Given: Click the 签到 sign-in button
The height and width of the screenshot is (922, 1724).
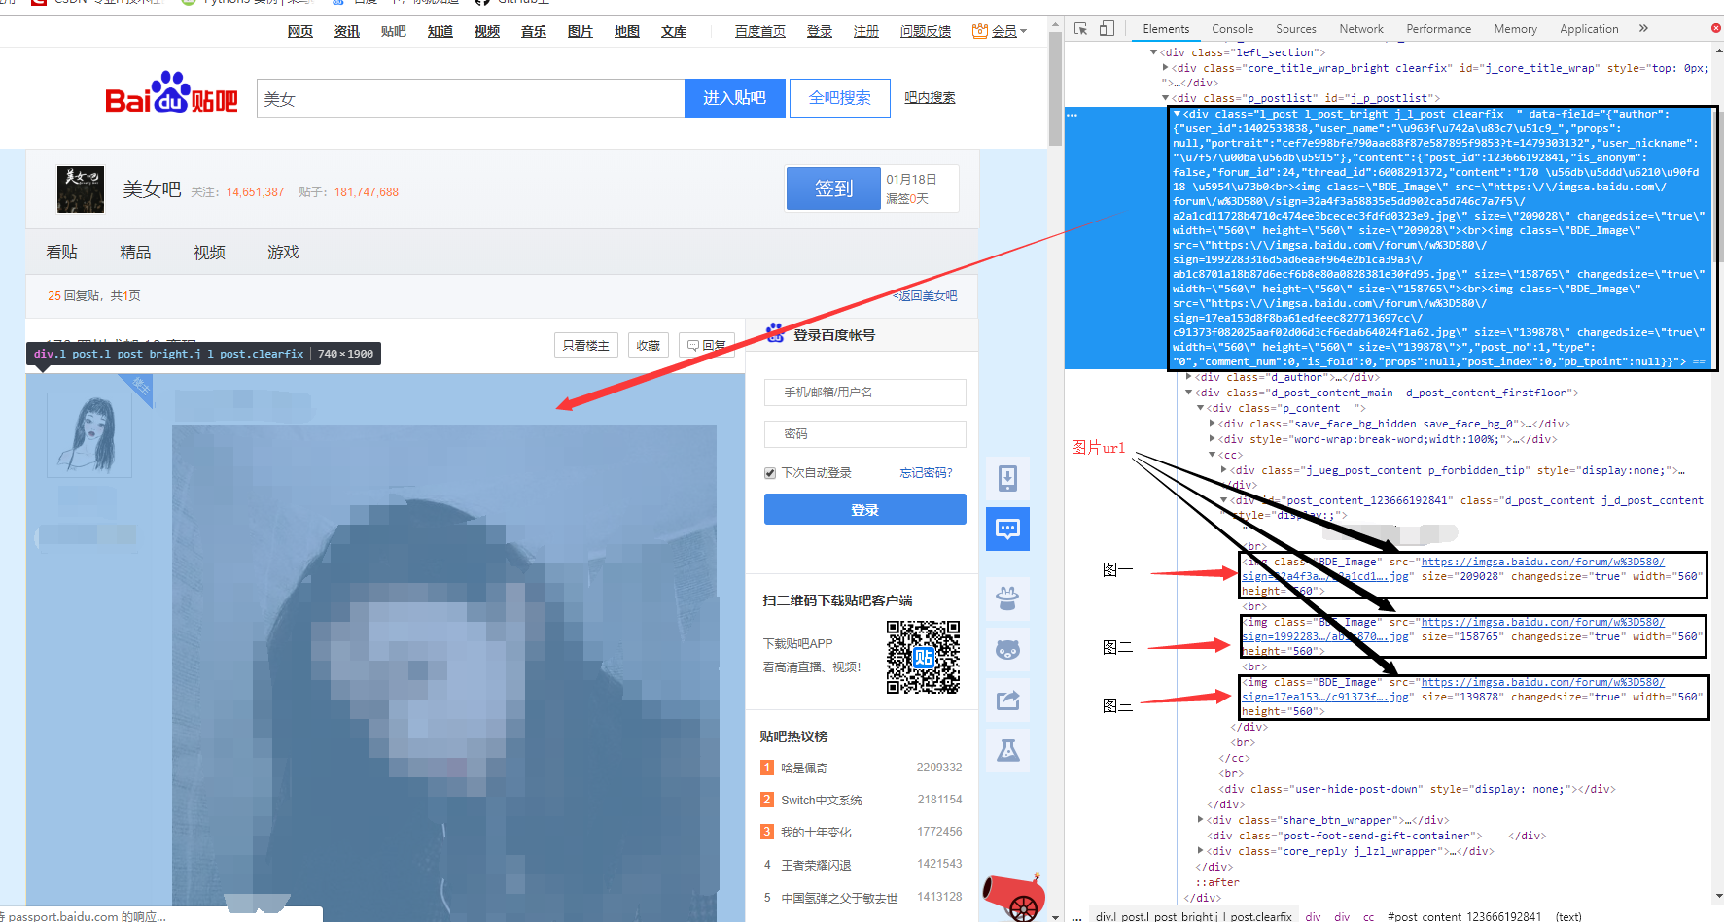Looking at the screenshot, I should click(x=832, y=188).
